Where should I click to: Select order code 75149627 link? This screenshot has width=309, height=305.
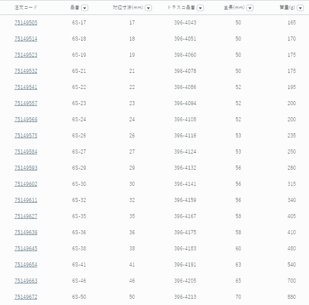[x=26, y=216]
